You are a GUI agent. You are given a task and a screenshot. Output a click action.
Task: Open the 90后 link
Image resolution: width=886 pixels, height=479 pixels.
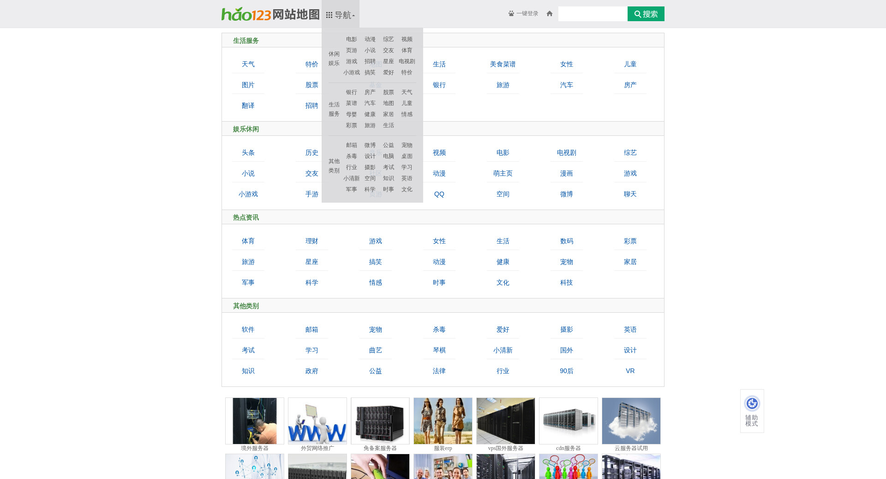567,371
